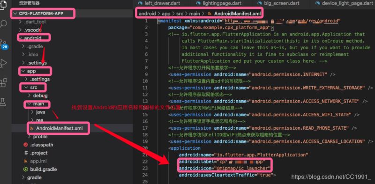This screenshot has height=184, width=375.
Task: Click AndroidManifest.xml in the breadcrumb
Action: point(237,14)
